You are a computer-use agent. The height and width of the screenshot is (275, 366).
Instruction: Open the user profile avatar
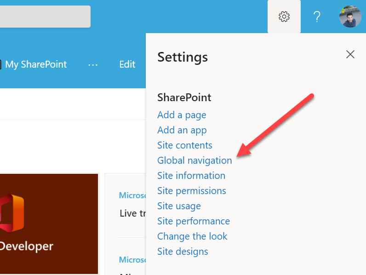pyautogui.click(x=350, y=17)
